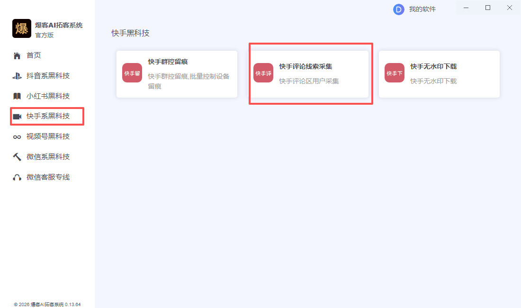Click the headset icon beside 微信客服专线
Viewport: 521px width, 308px height.
[x=17, y=177]
